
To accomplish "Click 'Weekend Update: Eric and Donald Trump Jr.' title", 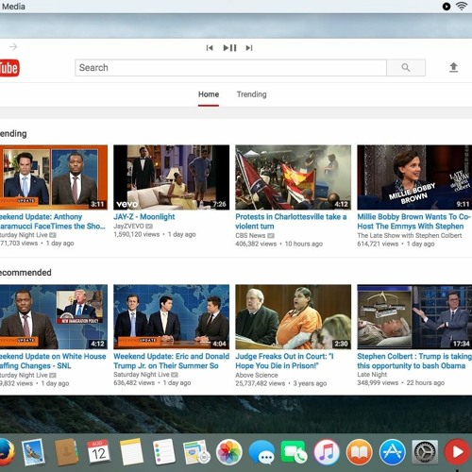I will tap(171, 361).
